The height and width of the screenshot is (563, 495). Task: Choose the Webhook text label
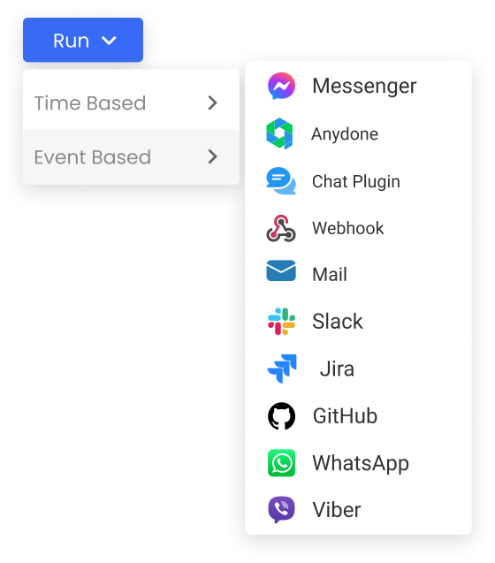[347, 228]
